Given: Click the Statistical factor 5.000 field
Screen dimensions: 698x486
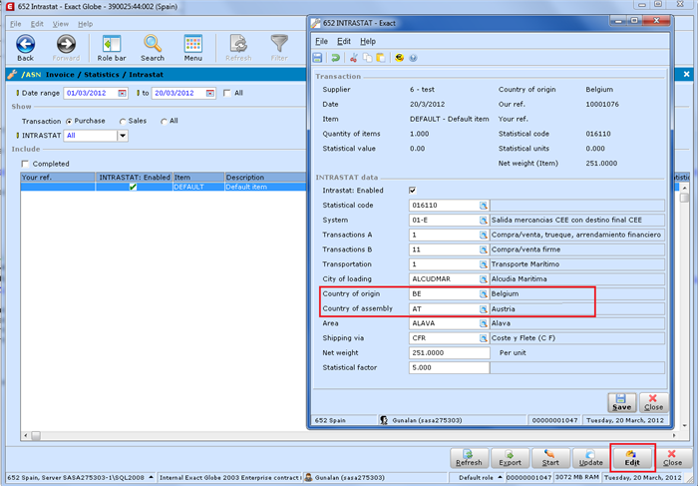Looking at the screenshot, I should coord(449,367).
